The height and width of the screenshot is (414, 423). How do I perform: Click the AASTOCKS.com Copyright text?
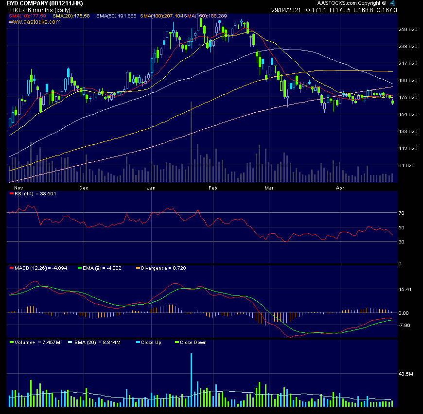point(352,3)
